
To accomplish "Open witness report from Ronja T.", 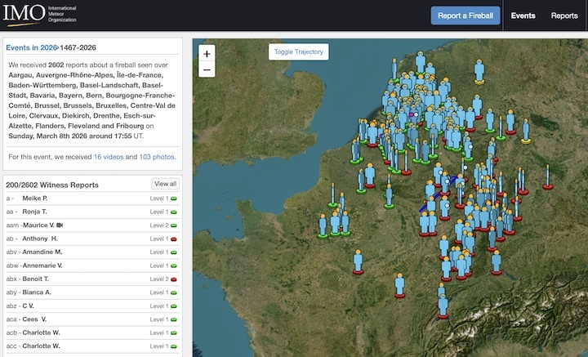I will coord(36,212).
